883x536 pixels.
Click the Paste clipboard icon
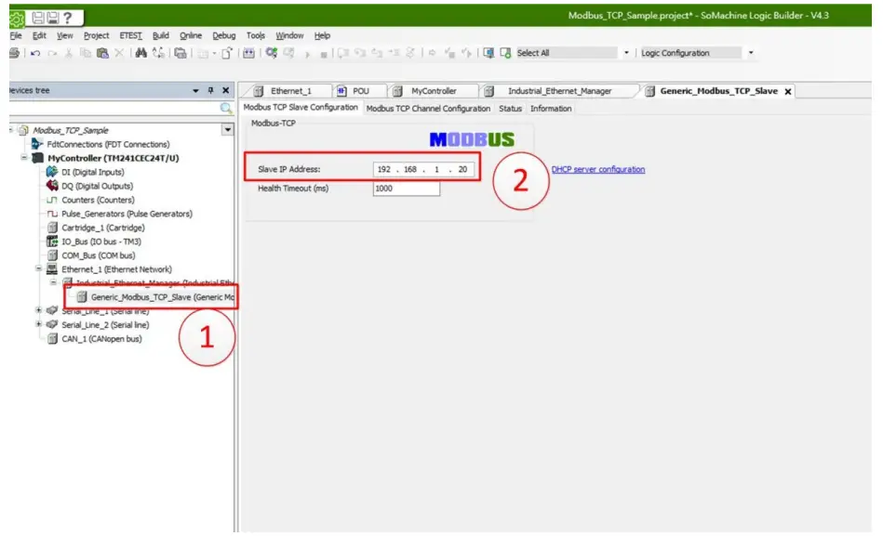[102, 53]
